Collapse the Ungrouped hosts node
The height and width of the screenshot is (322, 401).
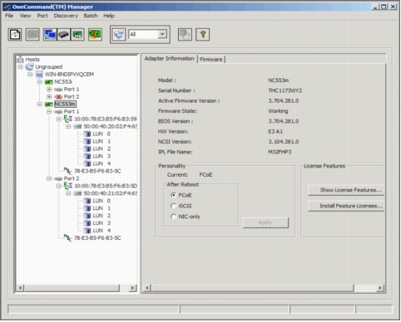pyautogui.click(x=21, y=67)
